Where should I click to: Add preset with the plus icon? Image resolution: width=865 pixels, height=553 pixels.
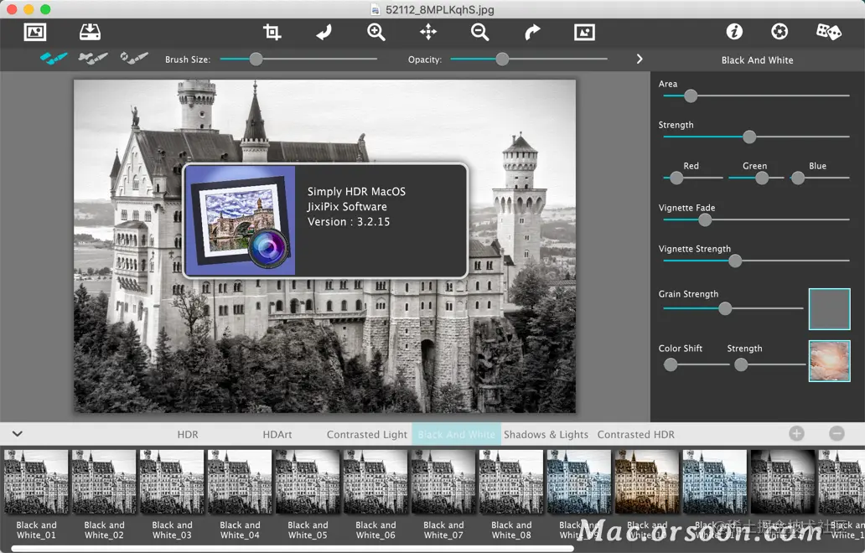coord(796,434)
